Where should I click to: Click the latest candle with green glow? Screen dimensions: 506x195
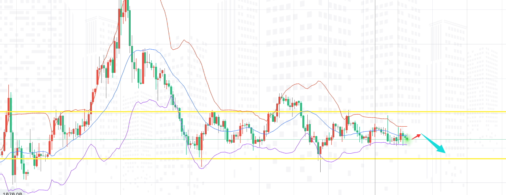click(x=408, y=138)
